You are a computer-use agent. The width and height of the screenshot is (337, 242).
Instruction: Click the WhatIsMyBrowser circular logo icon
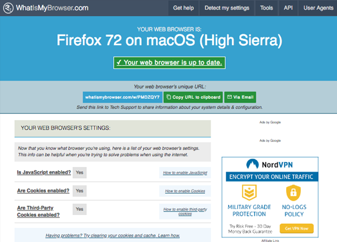[8, 8]
